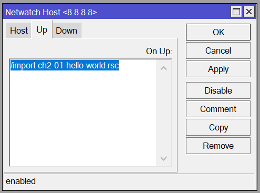Click the scroll up arrow in On Up box
This screenshot has height=193, width=260.
[x=163, y=68]
